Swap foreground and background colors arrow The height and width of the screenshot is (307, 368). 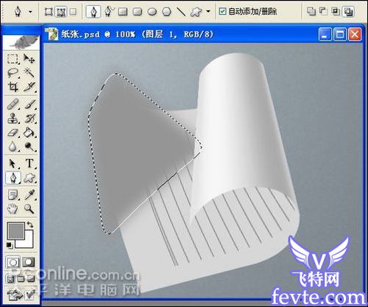point(30,225)
